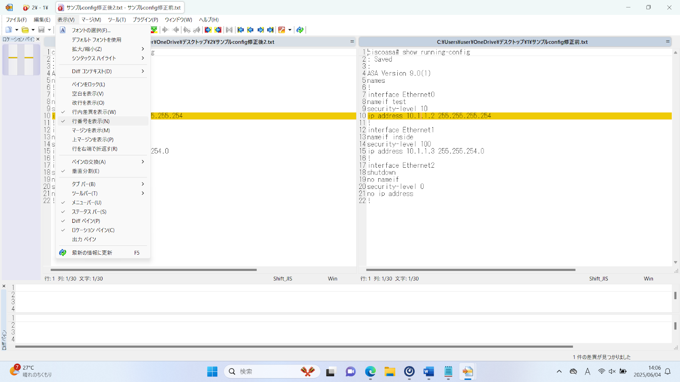This screenshot has width=680, height=382.
Task: Expand the ペインの交換(A) submenu
Action: point(103,162)
